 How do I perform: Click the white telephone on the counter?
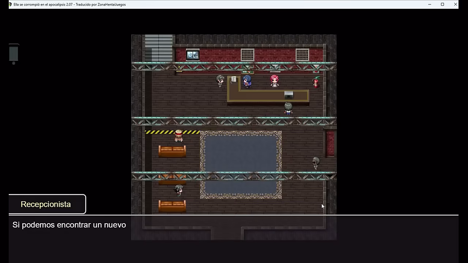pyautogui.click(x=234, y=79)
